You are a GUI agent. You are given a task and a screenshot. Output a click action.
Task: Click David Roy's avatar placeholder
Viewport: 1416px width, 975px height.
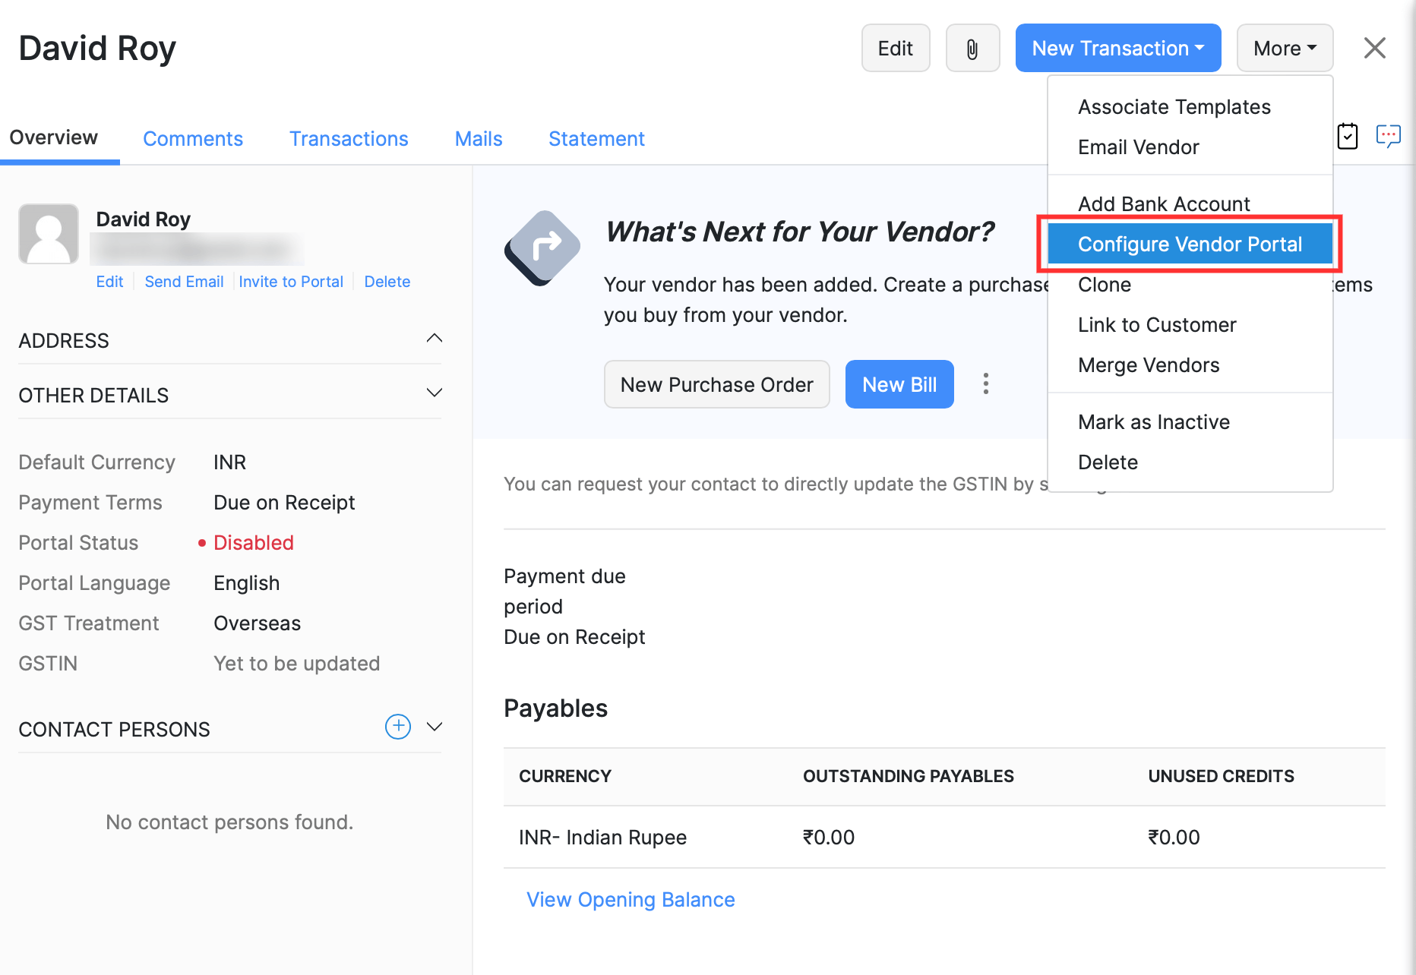click(49, 233)
